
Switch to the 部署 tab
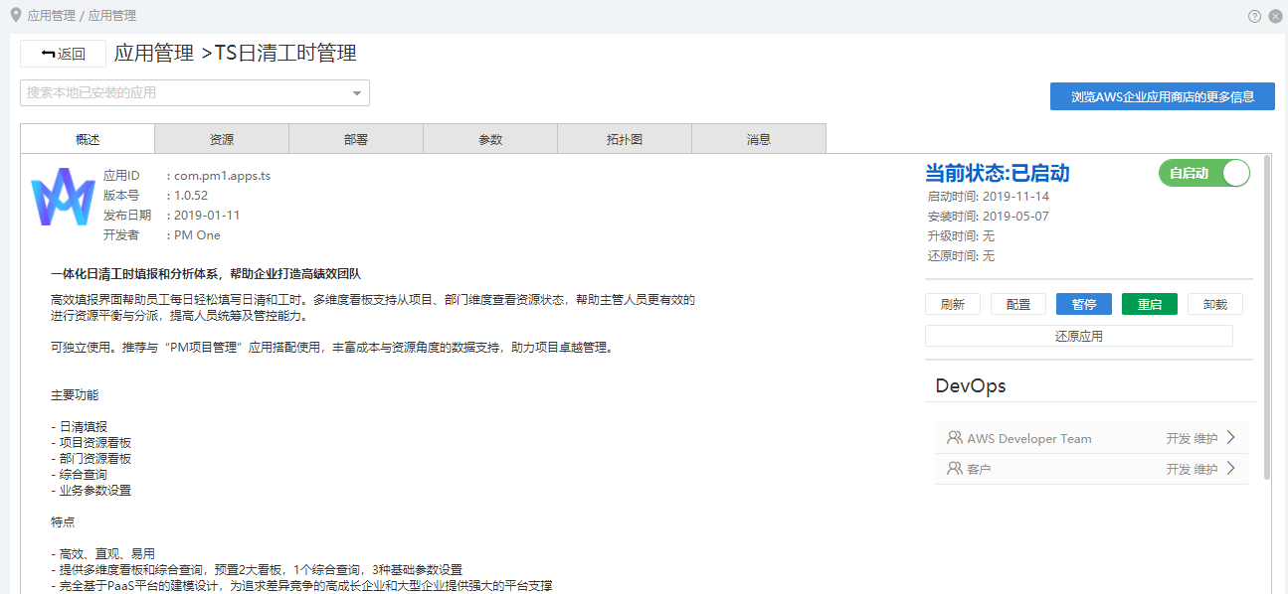(x=356, y=139)
